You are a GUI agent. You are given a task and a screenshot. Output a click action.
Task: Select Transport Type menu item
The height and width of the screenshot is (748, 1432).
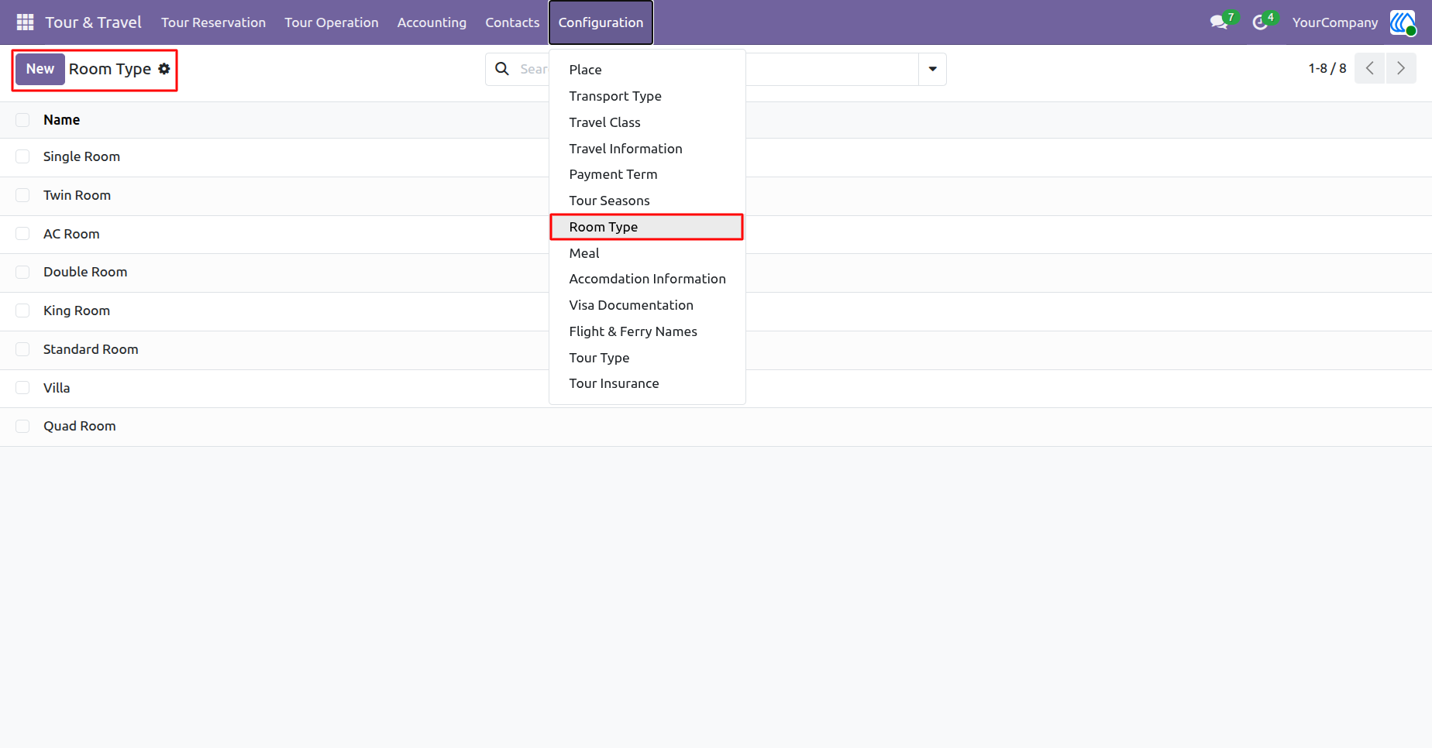(647, 96)
